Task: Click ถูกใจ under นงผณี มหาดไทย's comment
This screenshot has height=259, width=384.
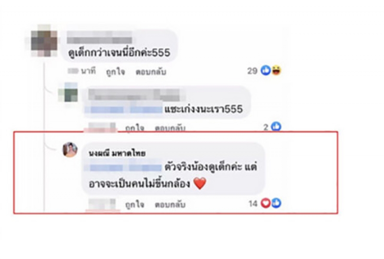Action: 135,204
